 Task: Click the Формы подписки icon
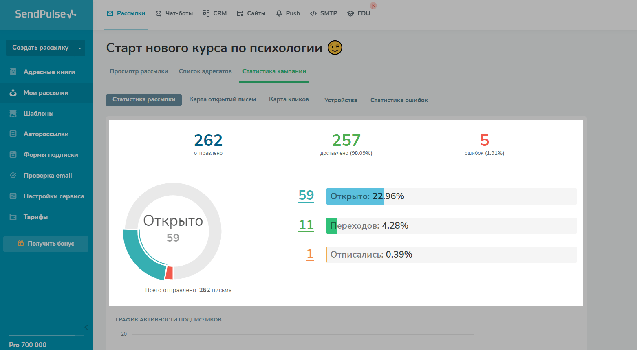[13, 155]
